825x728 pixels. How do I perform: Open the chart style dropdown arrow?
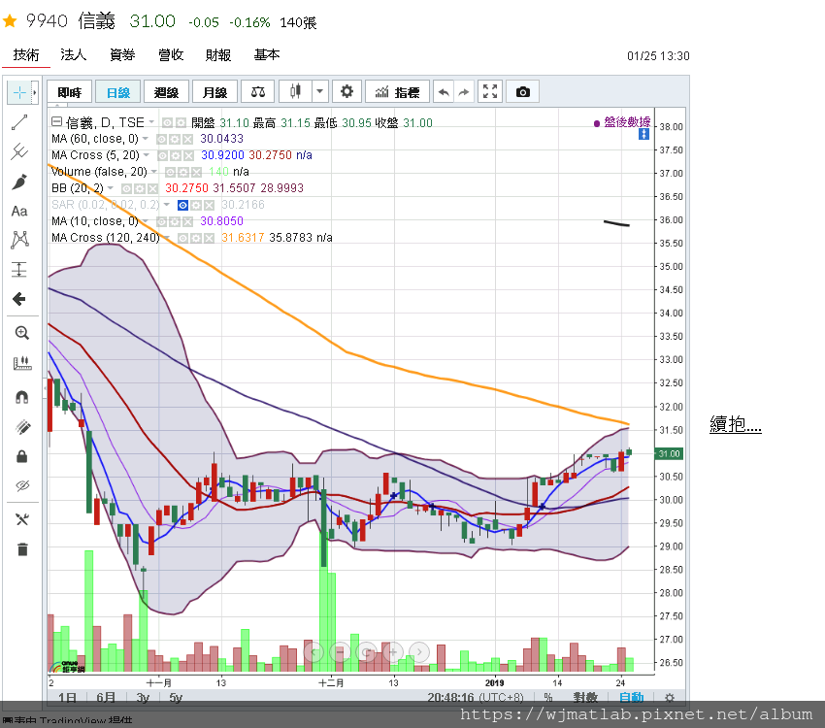click(x=320, y=92)
